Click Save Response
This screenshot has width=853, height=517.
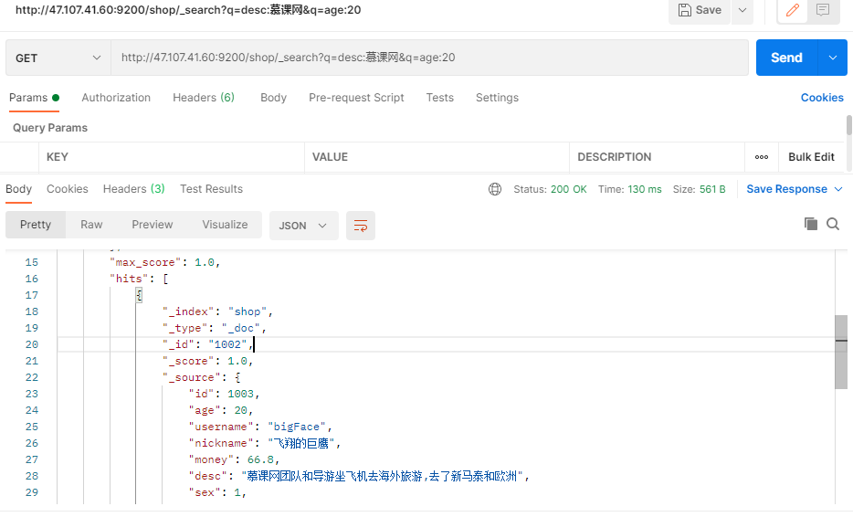click(786, 189)
